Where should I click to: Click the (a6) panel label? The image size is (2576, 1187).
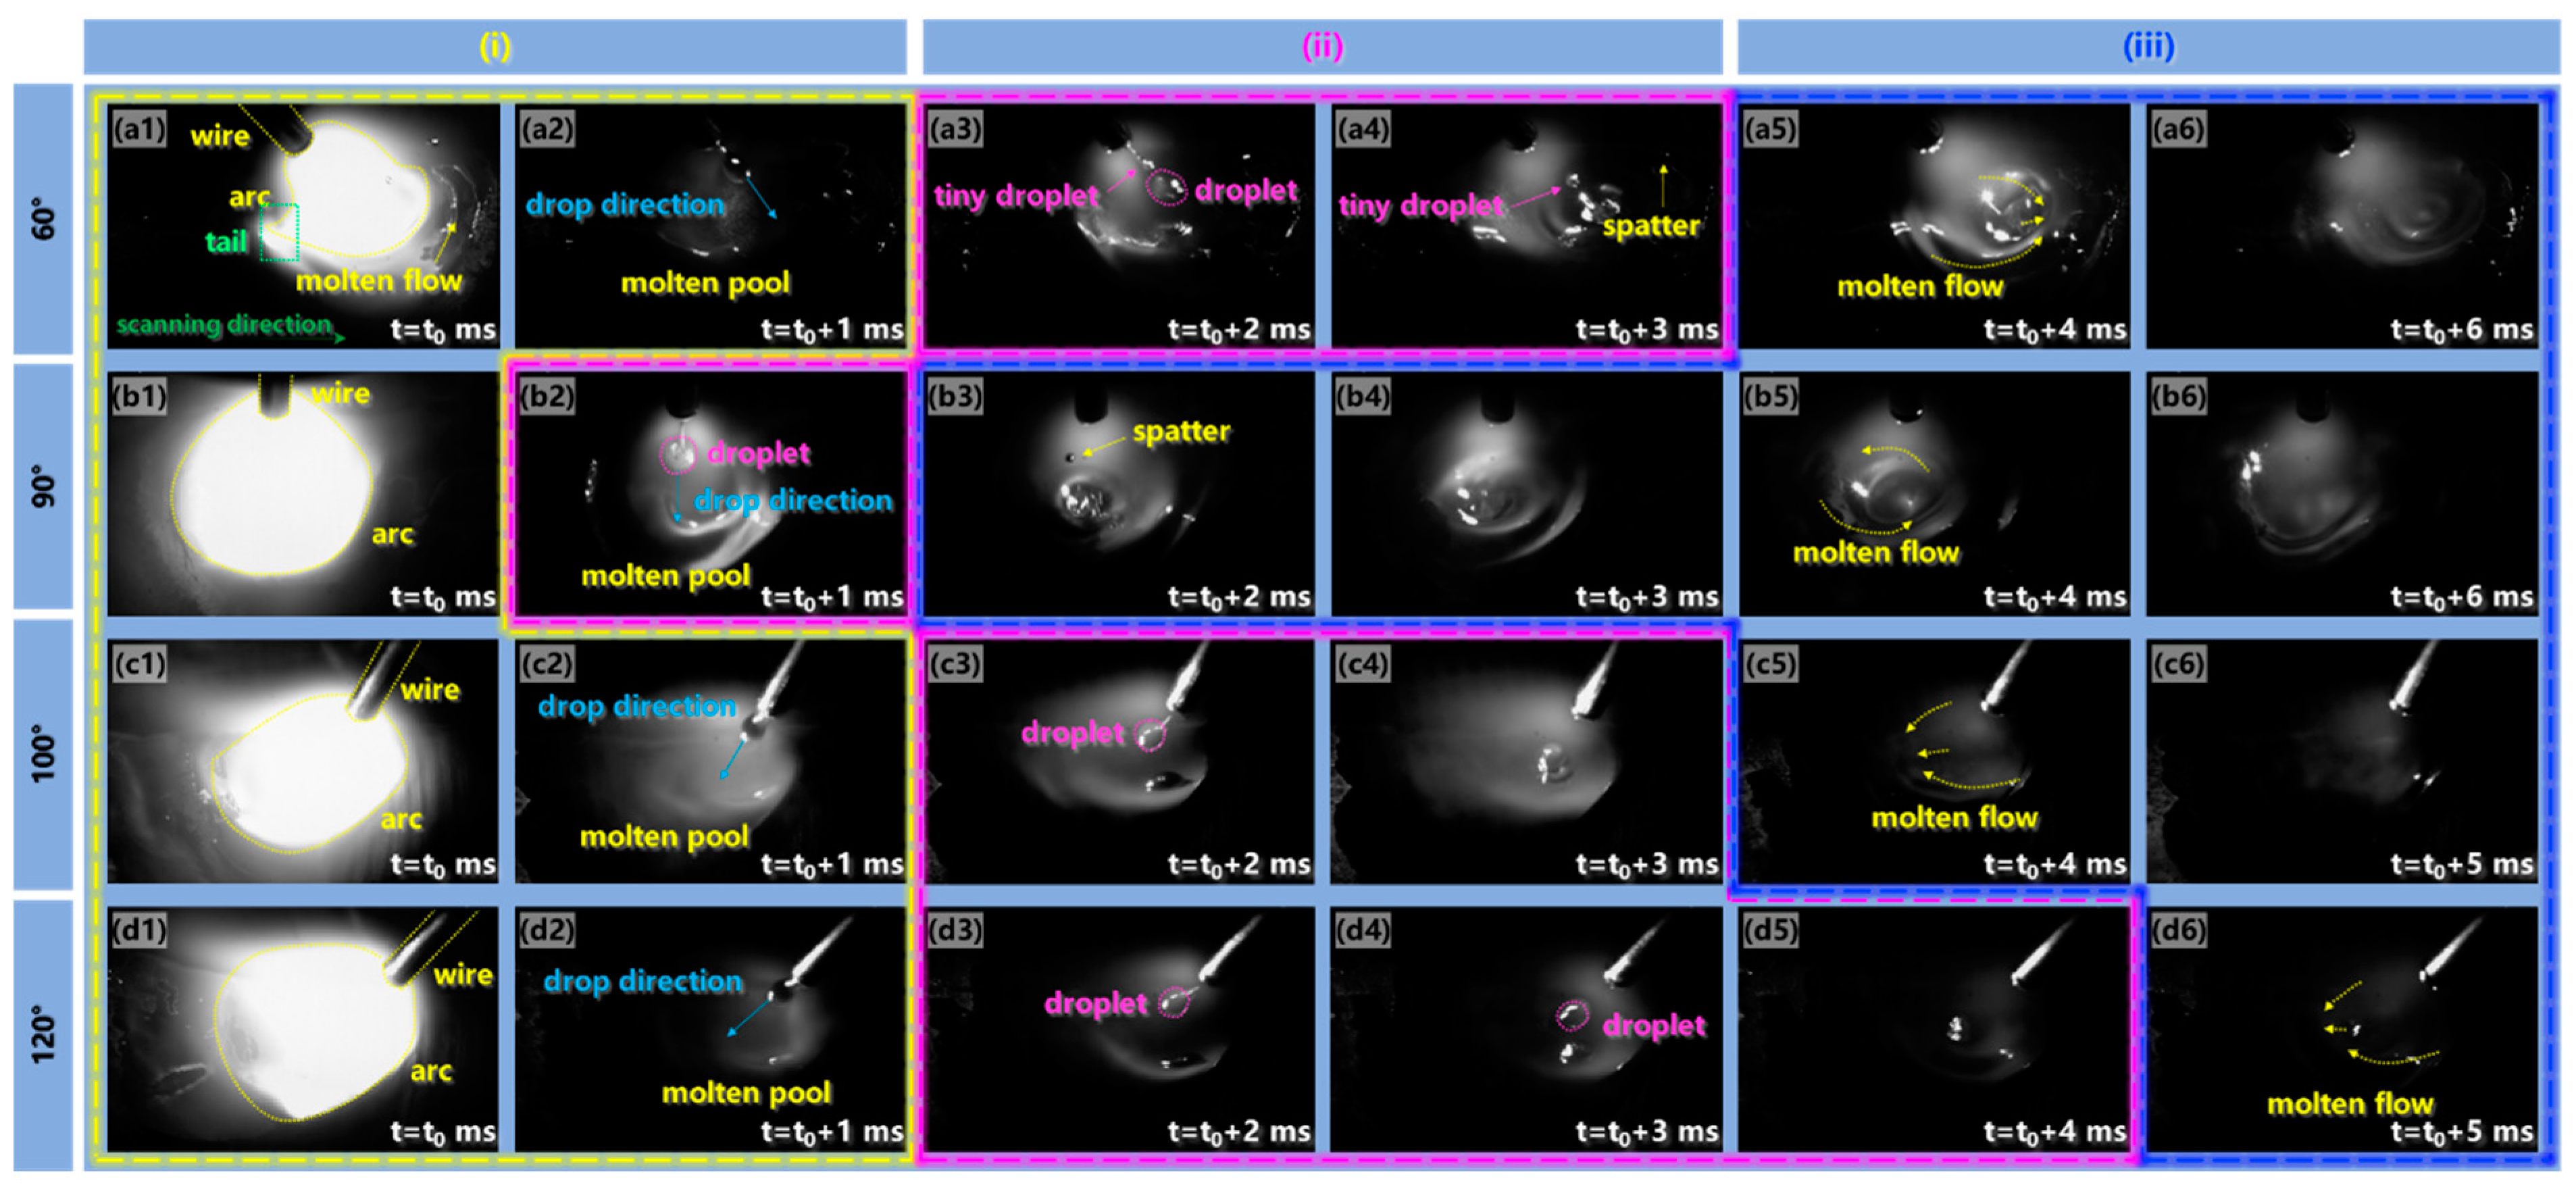point(2179,129)
